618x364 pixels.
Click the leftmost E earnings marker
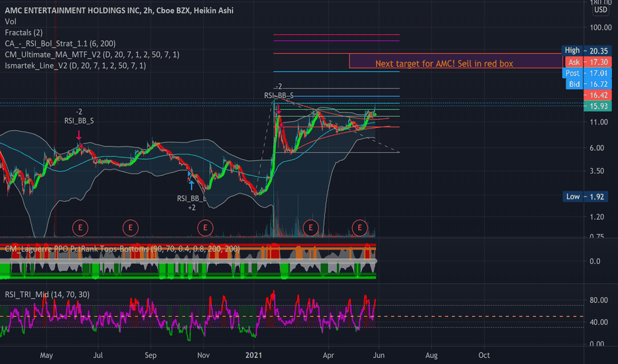coord(80,228)
